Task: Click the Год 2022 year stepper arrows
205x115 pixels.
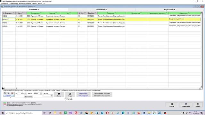Action: tap(25, 94)
